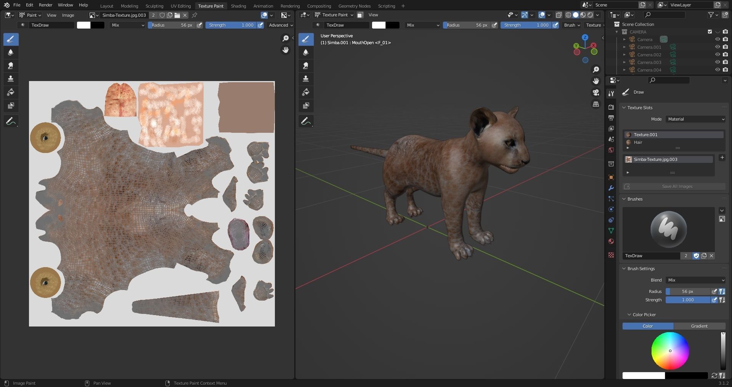Viewport: 732px width, 387px height.
Task: Switch color picker to Gradient
Action: [700, 326]
